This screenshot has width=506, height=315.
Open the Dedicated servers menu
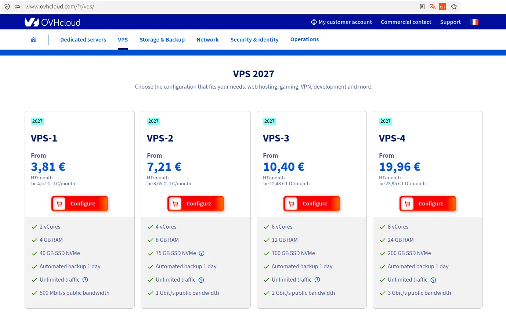pyautogui.click(x=83, y=40)
